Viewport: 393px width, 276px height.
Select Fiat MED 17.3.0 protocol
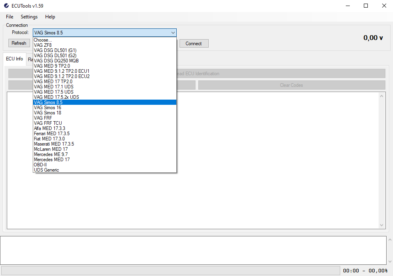[x=105, y=139]
